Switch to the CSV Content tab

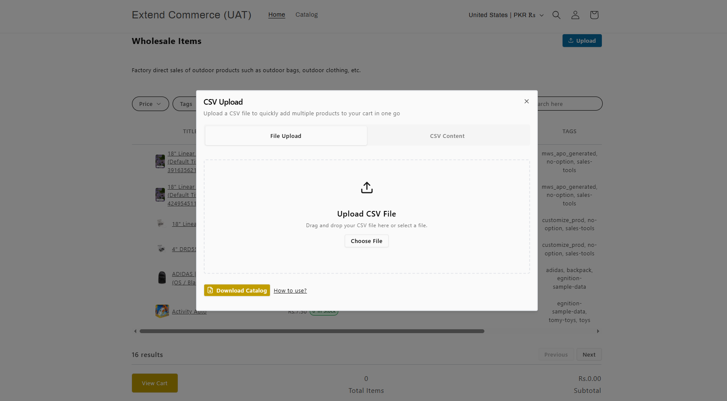447,136
